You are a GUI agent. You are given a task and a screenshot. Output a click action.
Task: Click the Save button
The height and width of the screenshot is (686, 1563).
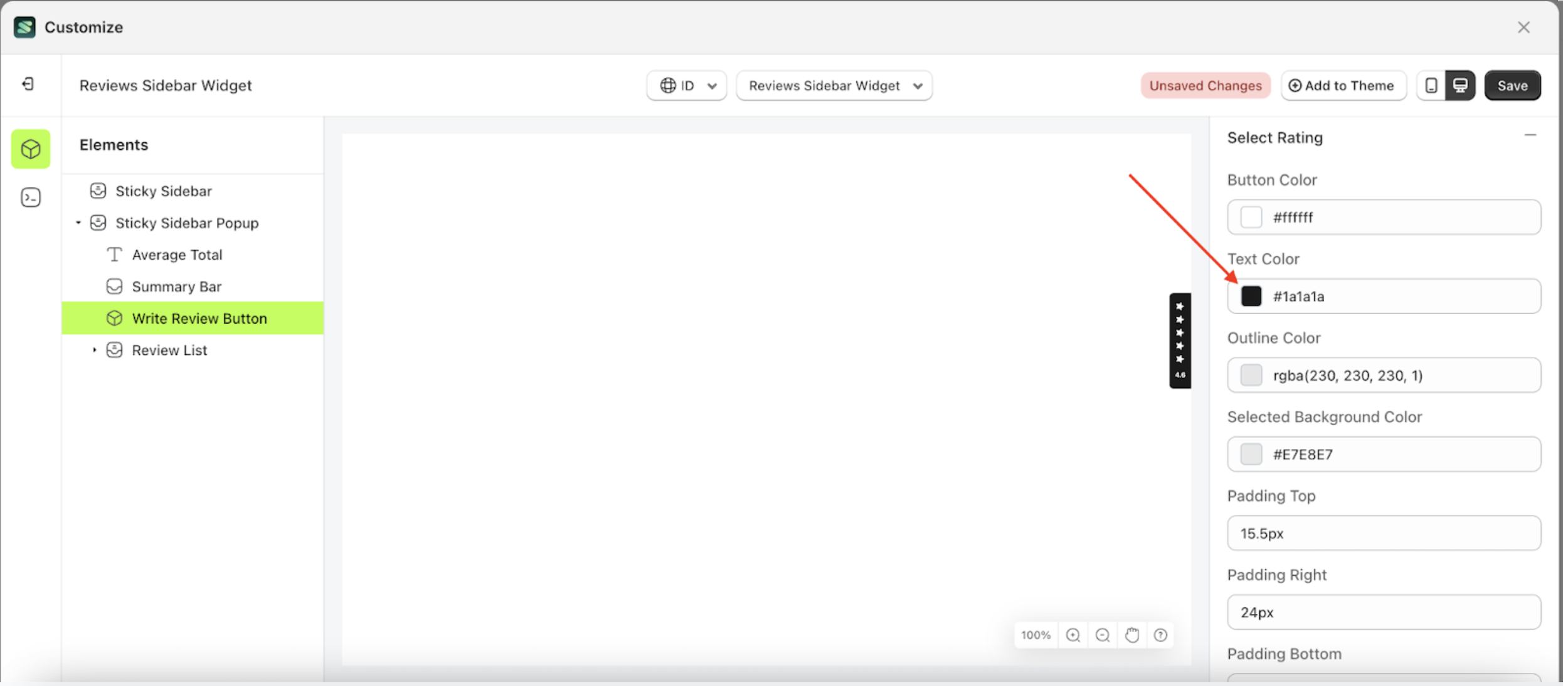click(1512, 85)
